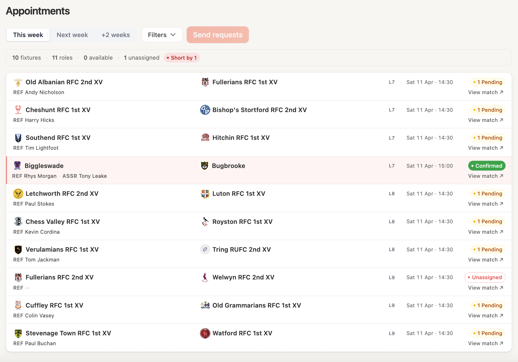Open View match for Fullerians 2nd XV fixture

pyautogui.click(x=486, y=288)
